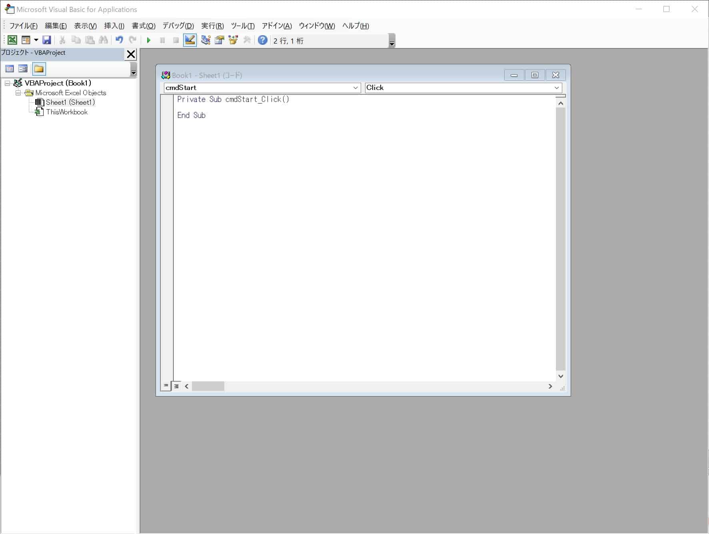Open the 表示(V) menu
This screenshot has height=534, width=709.
[x=85, y=26]
